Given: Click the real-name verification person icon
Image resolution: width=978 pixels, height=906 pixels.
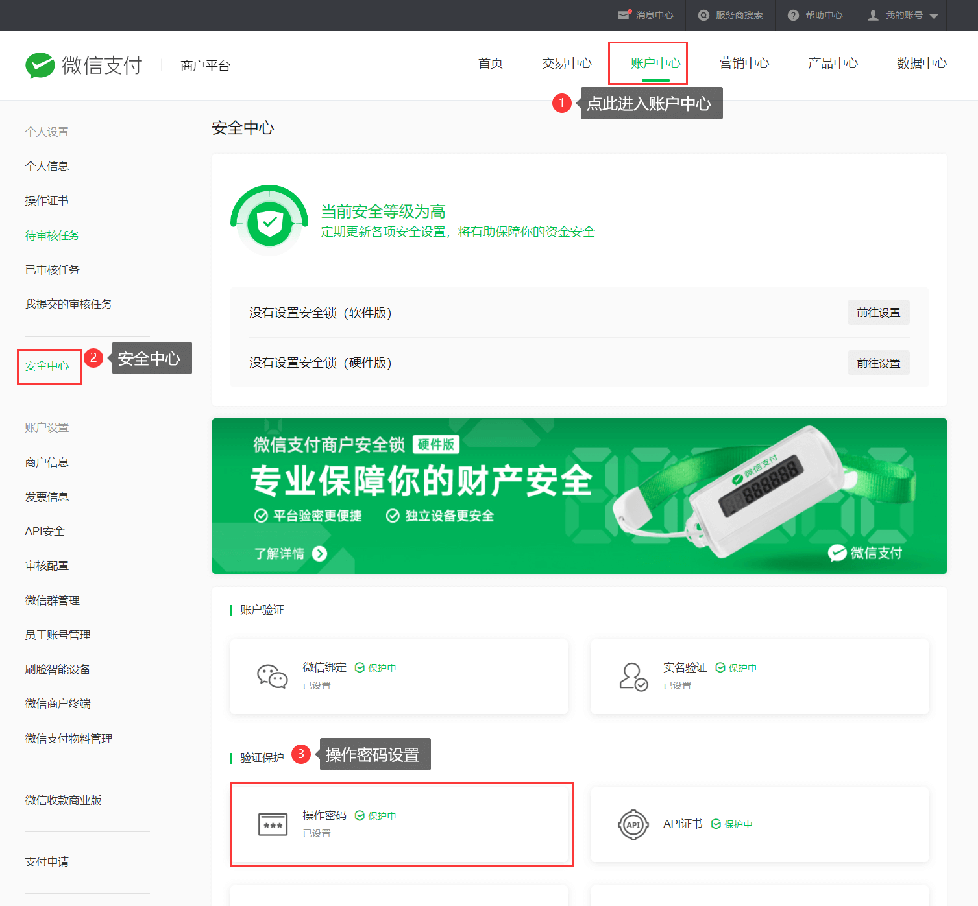Looking at the screenshot, I should (633, 676).
